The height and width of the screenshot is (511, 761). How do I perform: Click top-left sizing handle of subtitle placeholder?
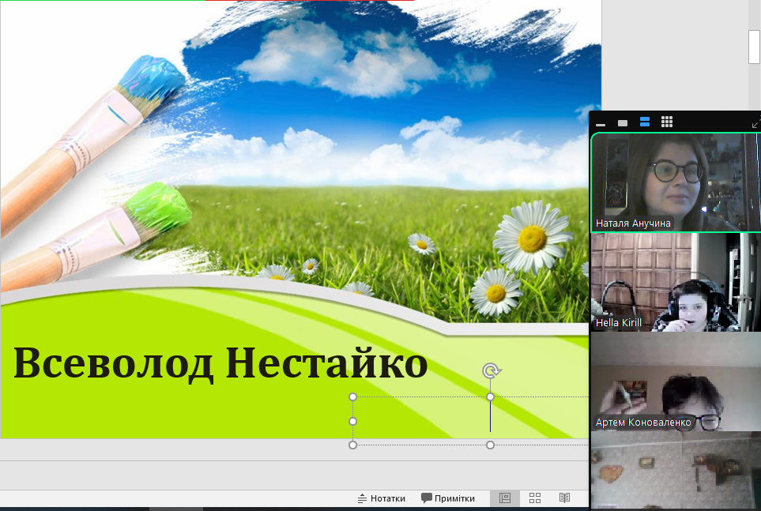pos(352,397)
